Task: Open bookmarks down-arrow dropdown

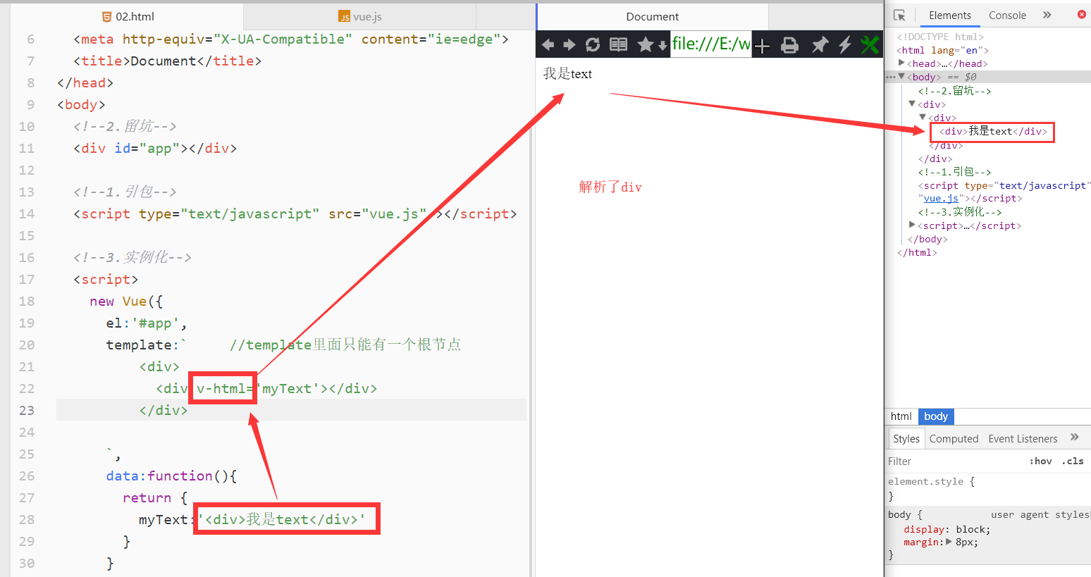Action: coord(662,46)
